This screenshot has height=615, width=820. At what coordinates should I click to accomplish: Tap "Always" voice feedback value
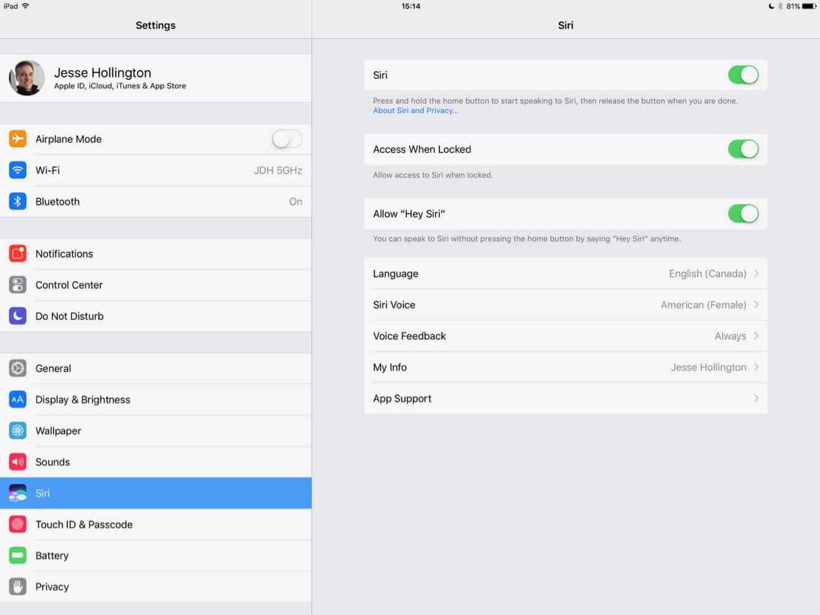pos(730,336)
